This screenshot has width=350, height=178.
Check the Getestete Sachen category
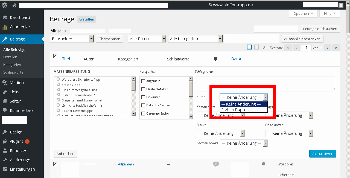coord(143,113)
